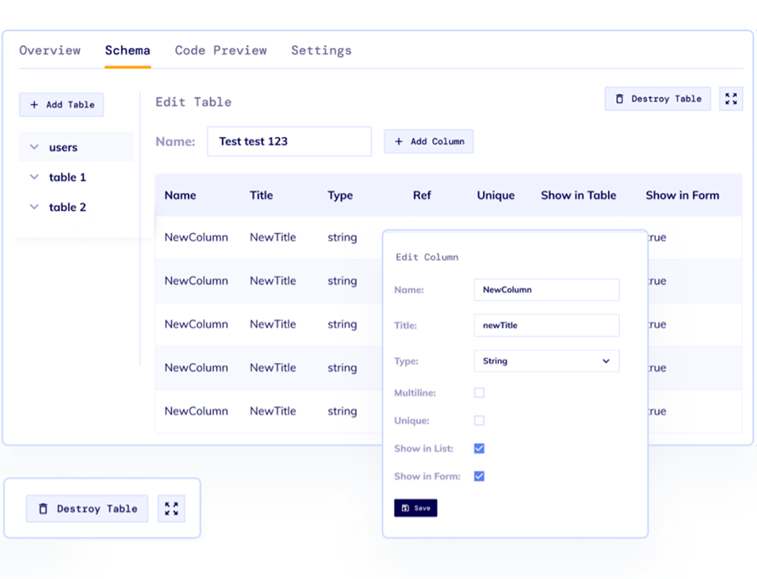Enable the Unique checkbox
Screen dimensions: 757x579
479,420
